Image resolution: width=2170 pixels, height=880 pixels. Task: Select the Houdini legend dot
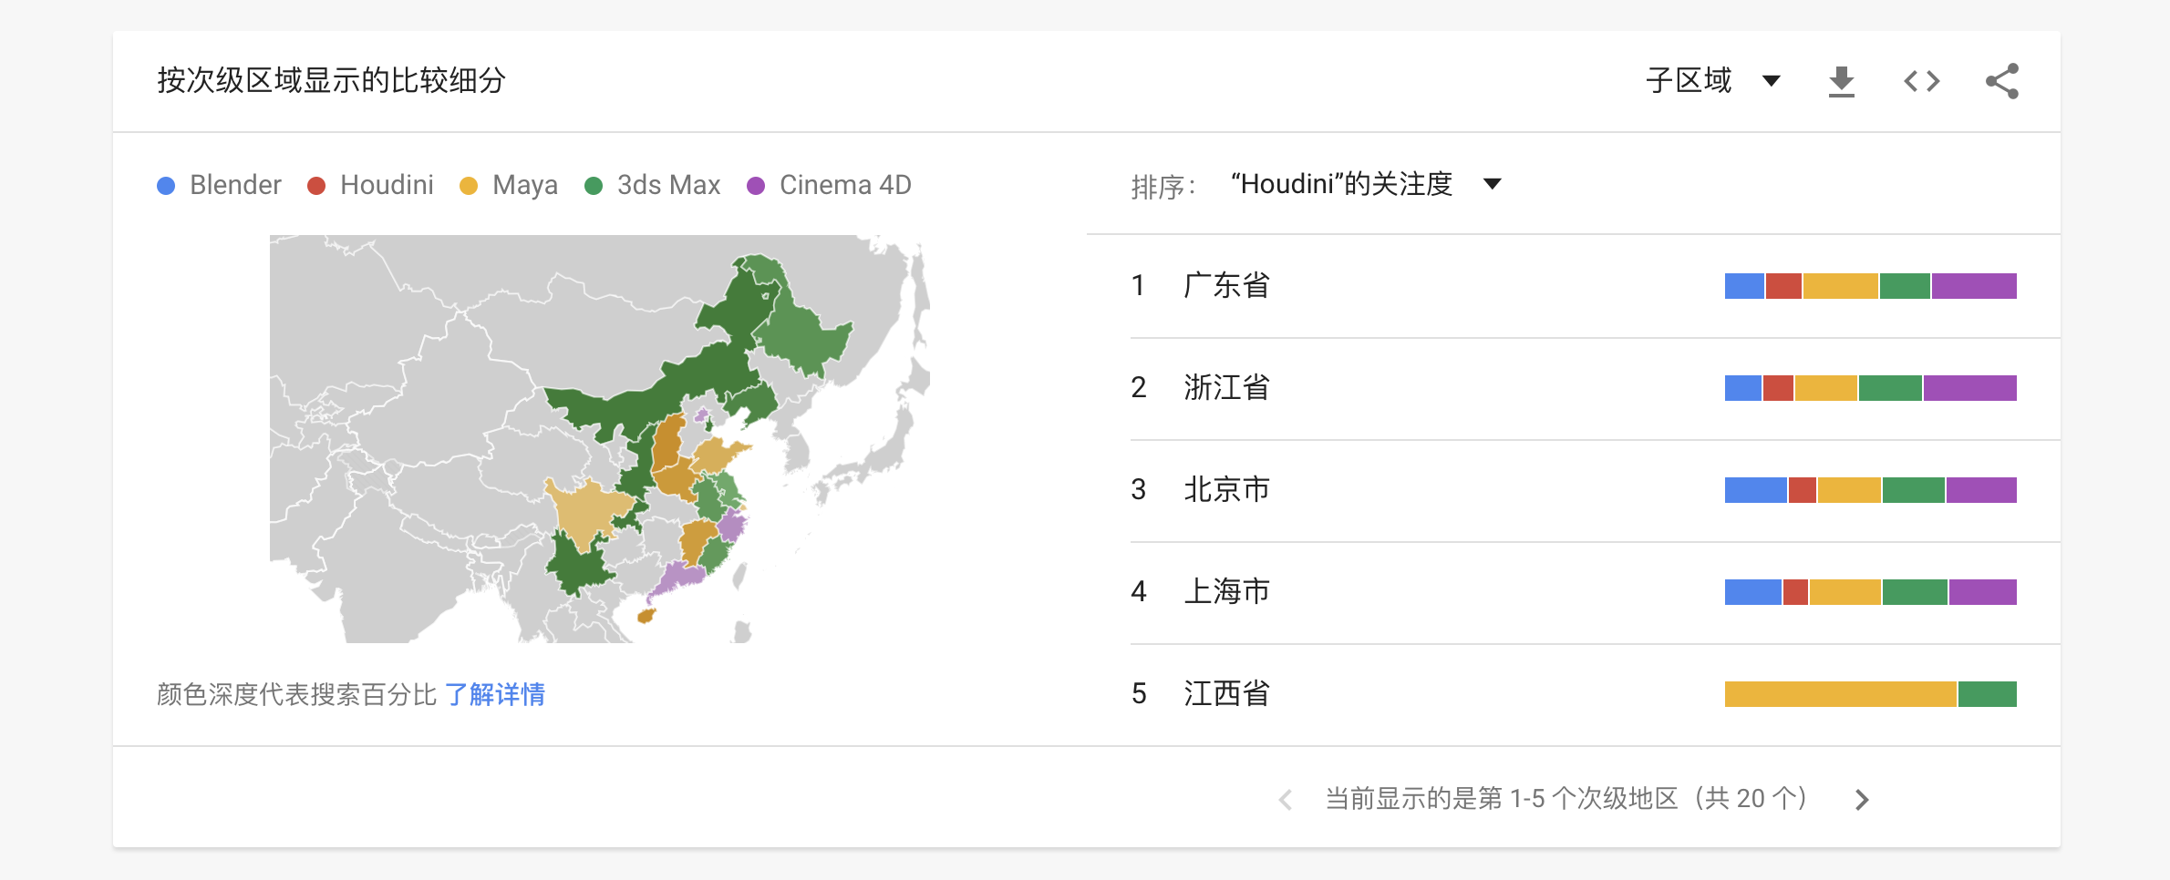coord(316,186)
